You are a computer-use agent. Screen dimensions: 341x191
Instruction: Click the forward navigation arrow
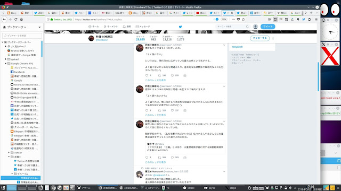coord(10,19)
